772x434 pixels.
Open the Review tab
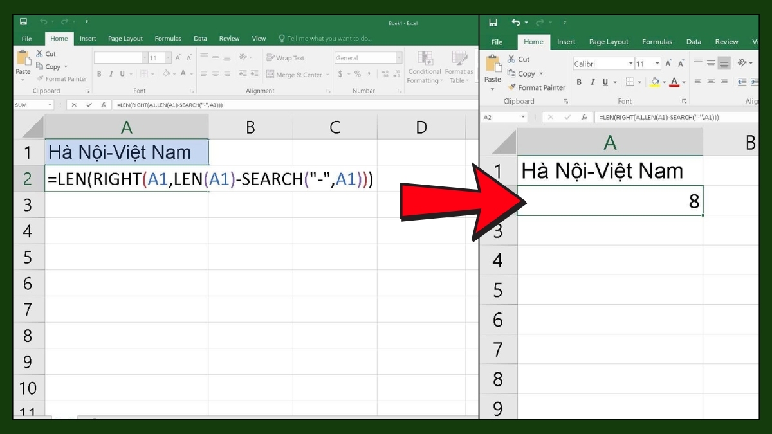229,38
